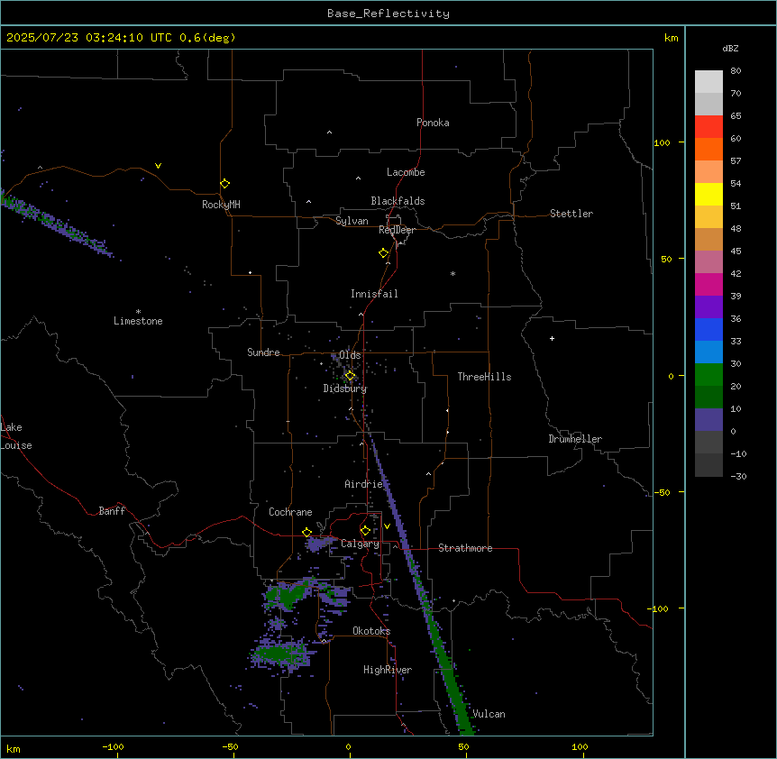Screen dimensions: 777x759
Task: Click the Innisfail city label
Action: (x=374, y=294)
